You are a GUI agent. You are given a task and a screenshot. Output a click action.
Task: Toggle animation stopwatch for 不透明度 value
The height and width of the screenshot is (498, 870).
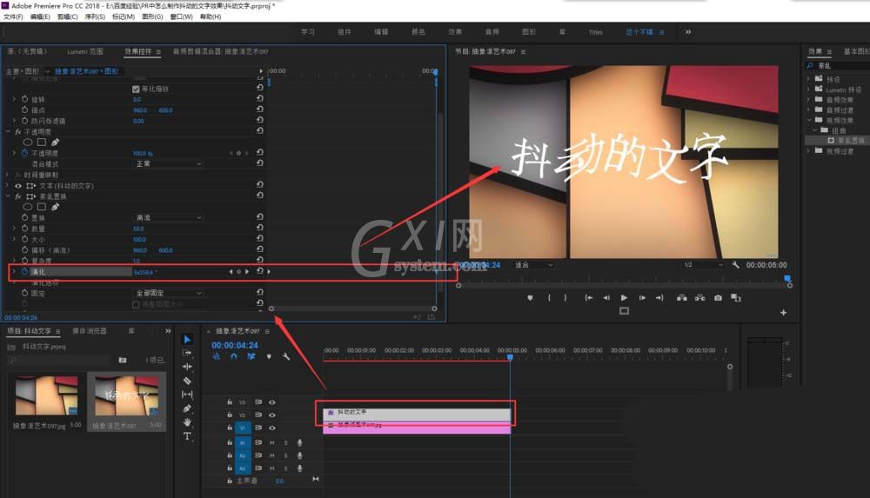(25, 153)
